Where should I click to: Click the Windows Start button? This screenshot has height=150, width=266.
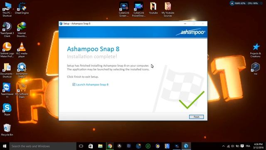[5, 146]
